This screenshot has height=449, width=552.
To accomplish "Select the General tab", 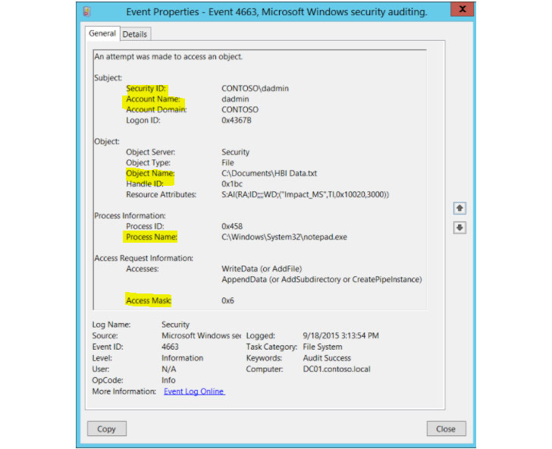I will pyautogui.click(x=102, y=33).
